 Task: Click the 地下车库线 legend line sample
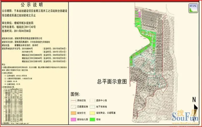93,107
